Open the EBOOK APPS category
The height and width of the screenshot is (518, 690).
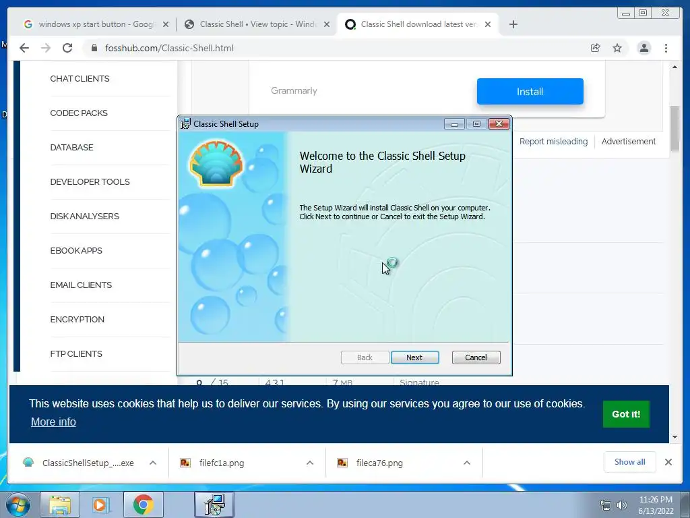click(76, 251)
